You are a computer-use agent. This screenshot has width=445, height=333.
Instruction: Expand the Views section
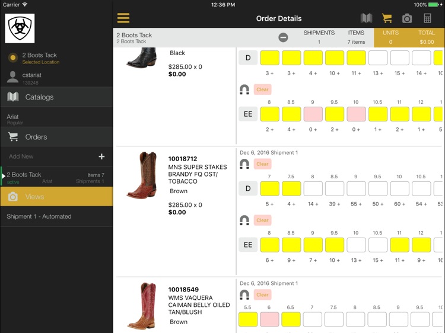pos(34,197)
